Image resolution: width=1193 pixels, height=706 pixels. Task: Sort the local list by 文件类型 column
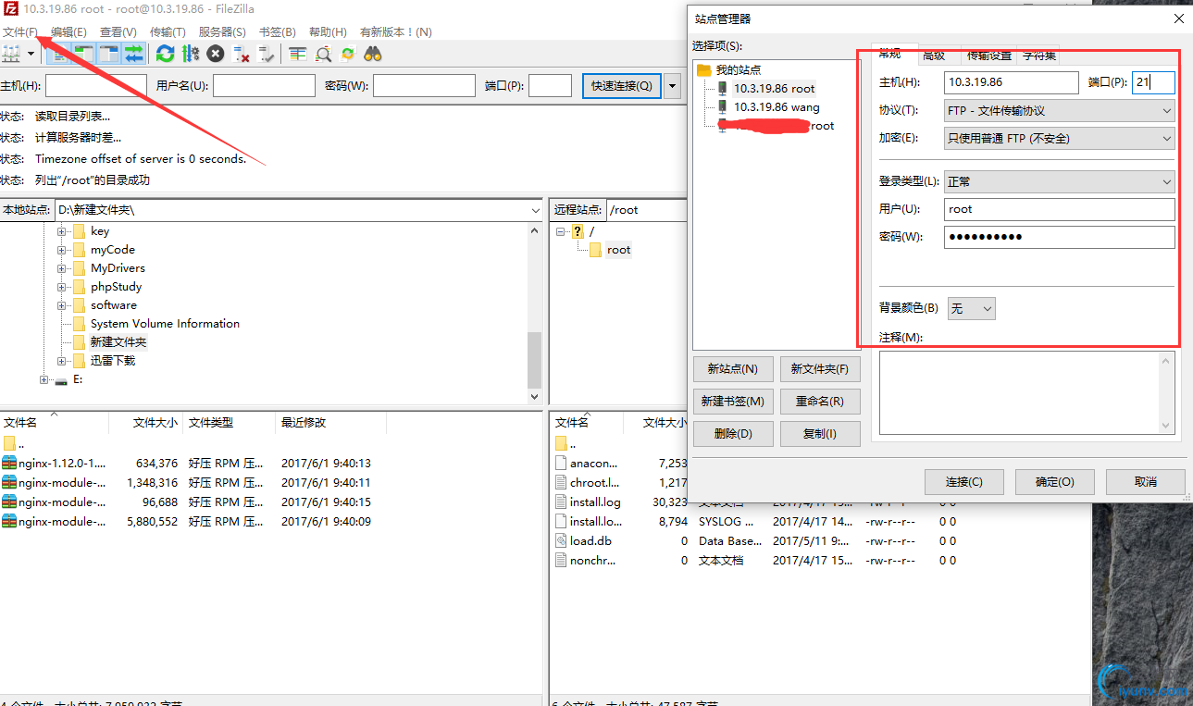coord(229,423)
